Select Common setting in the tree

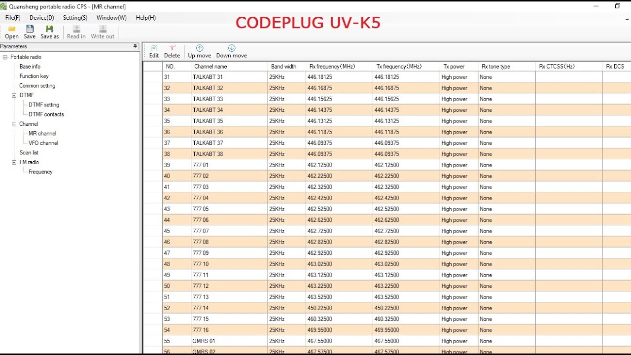pos(37,86)
